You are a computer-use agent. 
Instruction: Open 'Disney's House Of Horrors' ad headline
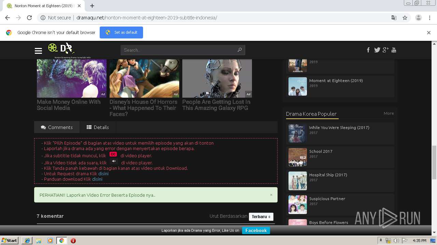pyautogui.click(x=143, y=108)
